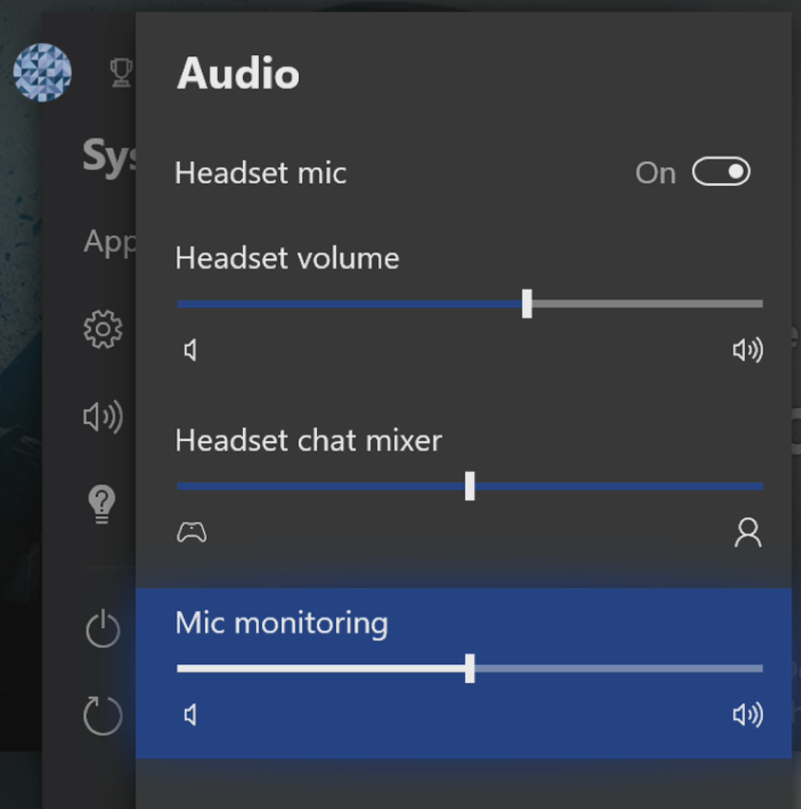Image resolution: width=801 pixels, height=809 pixels.
Task: Open the Achievements trophy icon
Action: [x=121, y=72]
